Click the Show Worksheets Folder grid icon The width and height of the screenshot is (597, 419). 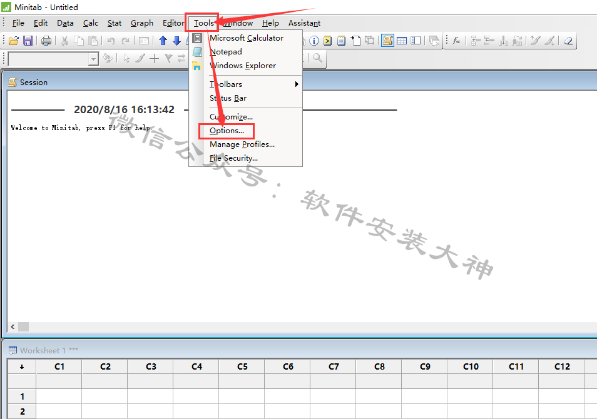pos(402,41)
